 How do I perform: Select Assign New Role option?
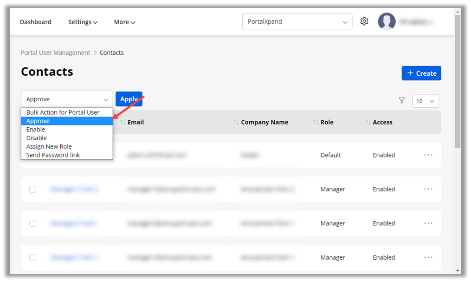49,146
